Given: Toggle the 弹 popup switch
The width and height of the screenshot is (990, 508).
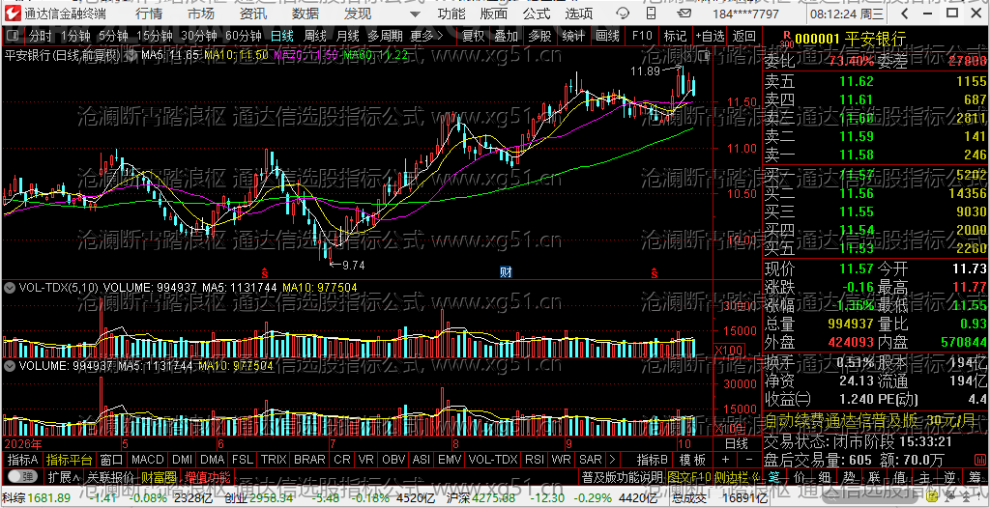Looking at the screenshot, I should 21,476.
